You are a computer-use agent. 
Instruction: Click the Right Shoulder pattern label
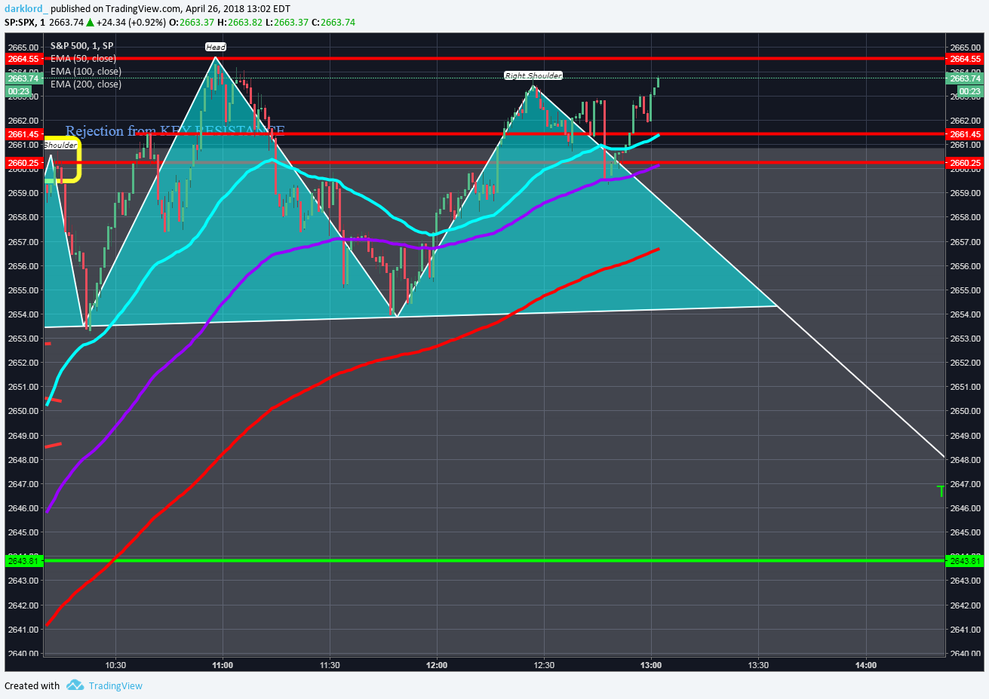[x=533, y=75]
